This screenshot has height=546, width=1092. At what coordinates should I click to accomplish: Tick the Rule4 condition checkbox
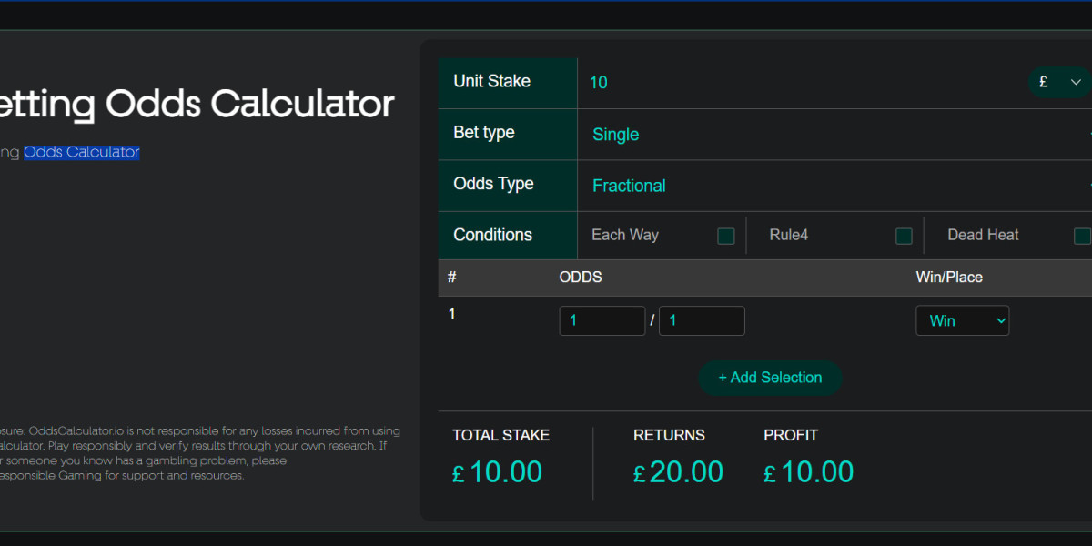(x=904, y=236)
